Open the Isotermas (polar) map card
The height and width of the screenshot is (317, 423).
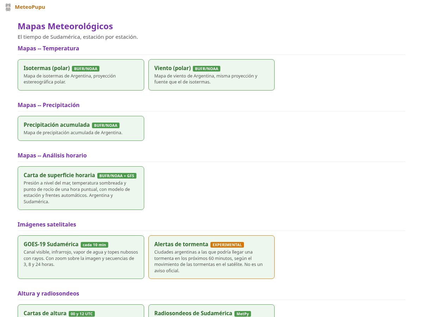point(81,75)
